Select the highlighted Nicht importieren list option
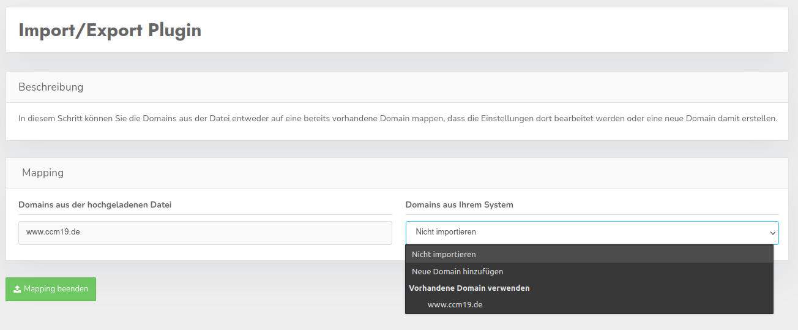Screen dimensions: 798x330 click(444, 254)
